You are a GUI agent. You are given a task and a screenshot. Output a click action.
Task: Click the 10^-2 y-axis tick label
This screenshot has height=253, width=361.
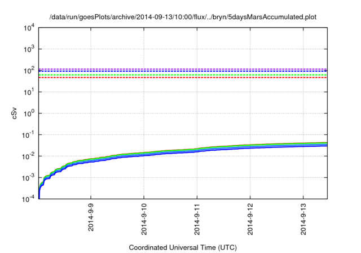29,156
